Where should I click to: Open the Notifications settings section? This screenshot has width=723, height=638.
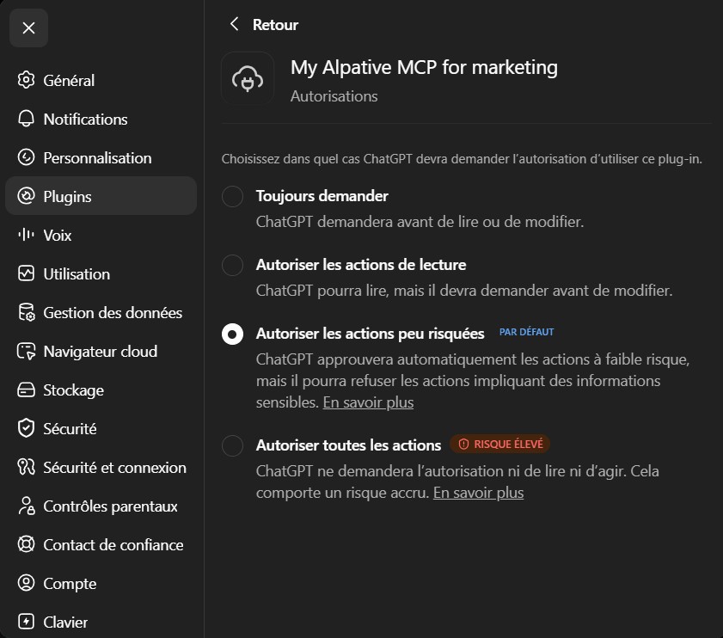[x=101, y=119]
